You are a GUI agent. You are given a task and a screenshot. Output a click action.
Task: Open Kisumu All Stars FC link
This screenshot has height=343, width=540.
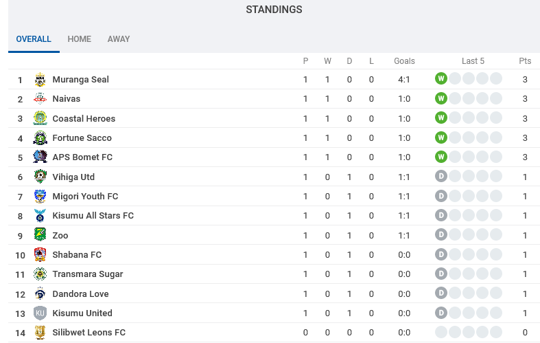click(x=93, y=216)
